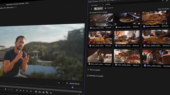Add a marker in the monitor transport
Viewport: 170px width, 95px height.
click(x=5, y=89)
